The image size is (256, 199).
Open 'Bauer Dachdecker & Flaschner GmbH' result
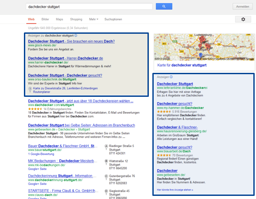click(x=63, y=146)
